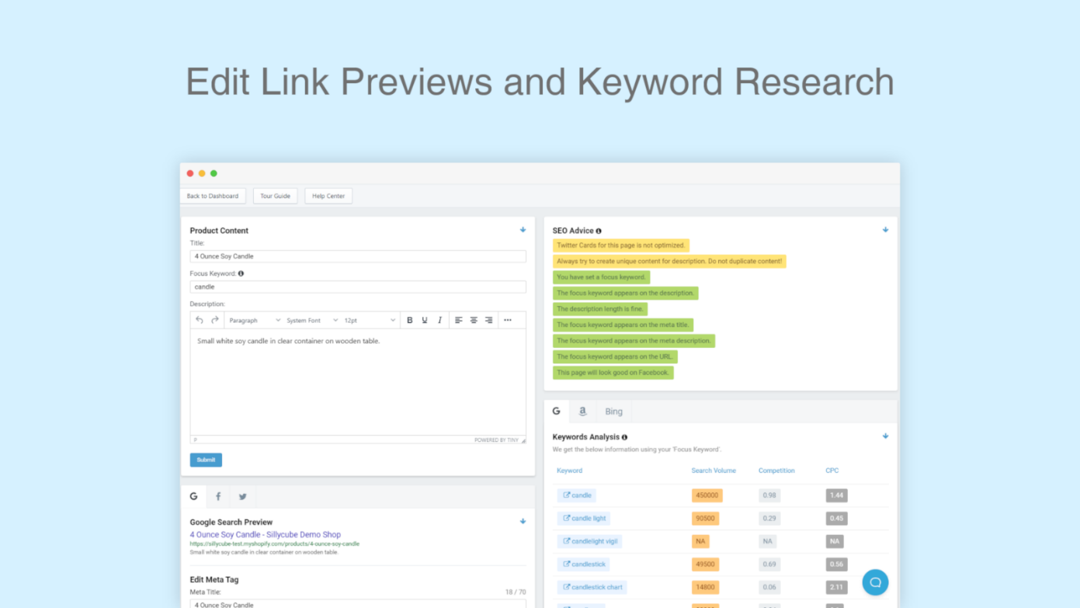Switch to the Bing keywords tab
This screenshot has height=608, width=1080.
(613, 412)
